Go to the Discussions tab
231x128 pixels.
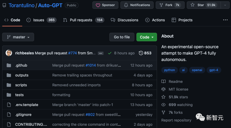(124, 20)
